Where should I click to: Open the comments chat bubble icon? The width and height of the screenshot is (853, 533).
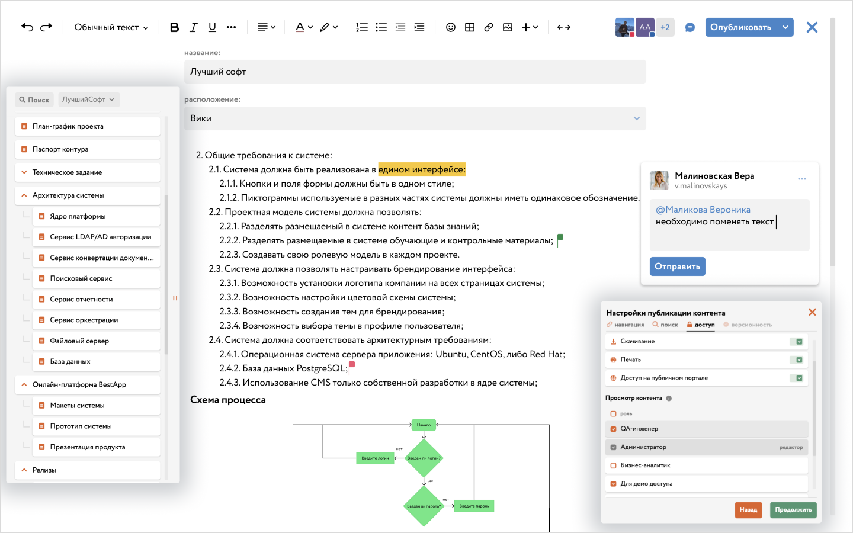pos(690,27)
